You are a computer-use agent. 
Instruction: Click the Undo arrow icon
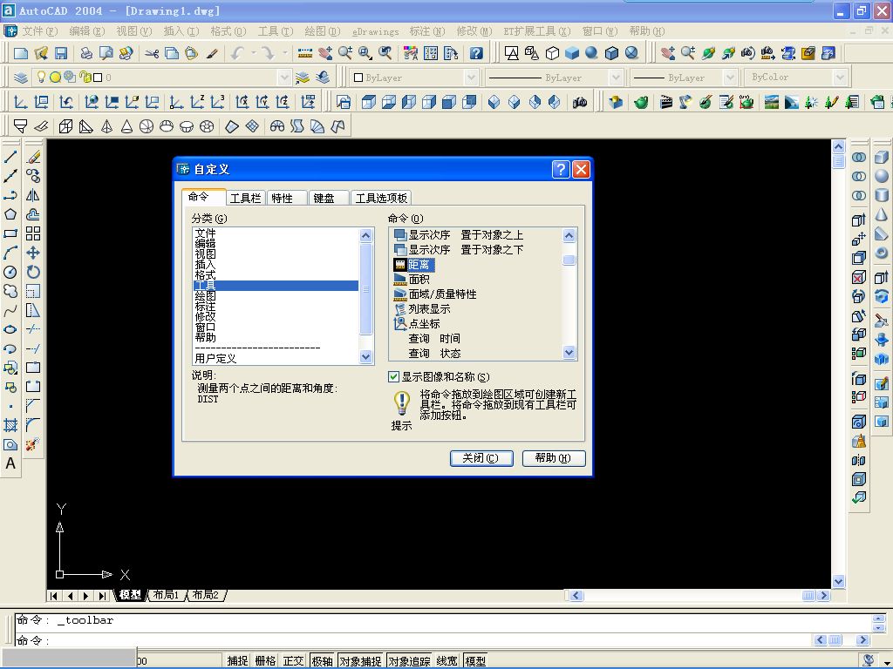point(237,53)
